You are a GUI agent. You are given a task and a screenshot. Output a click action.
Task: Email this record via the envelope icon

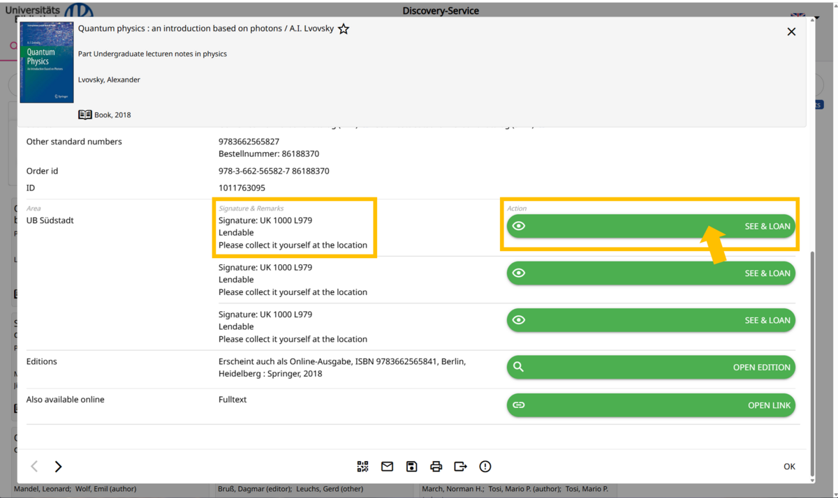pos(387,467)
